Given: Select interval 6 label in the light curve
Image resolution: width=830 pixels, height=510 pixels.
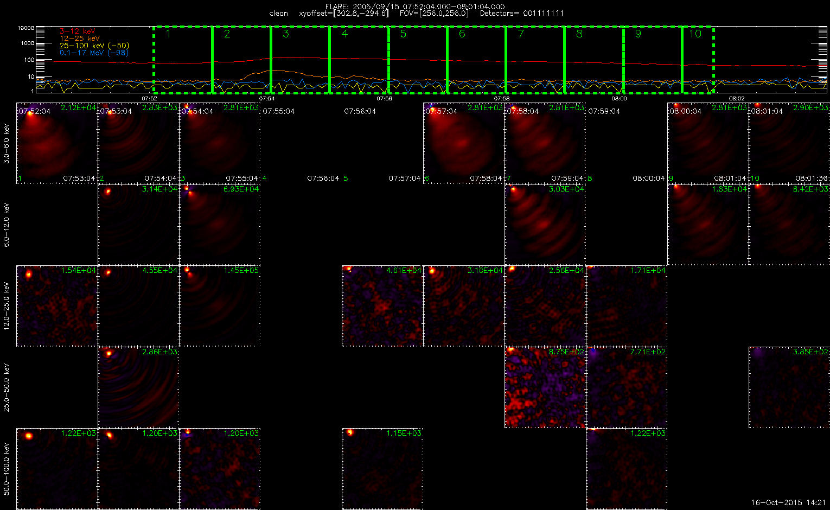Looking at the screenshot, I should click(x=462, y=34).
